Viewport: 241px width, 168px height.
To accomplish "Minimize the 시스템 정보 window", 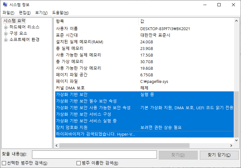I will coord(205,5).
